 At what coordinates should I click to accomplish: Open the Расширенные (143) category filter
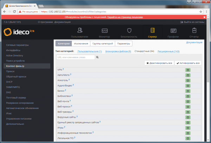click(168, 51)
